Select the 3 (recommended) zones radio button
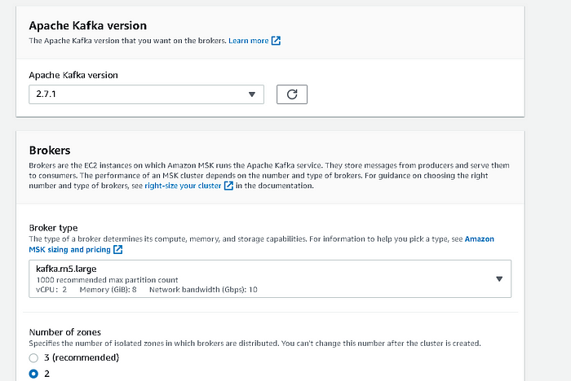The image size is (571, 381). click(33, 357)
